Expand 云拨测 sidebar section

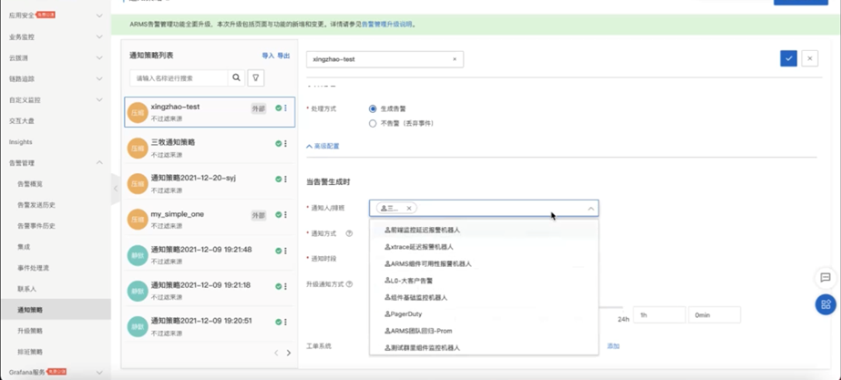[x=99, y=57]
